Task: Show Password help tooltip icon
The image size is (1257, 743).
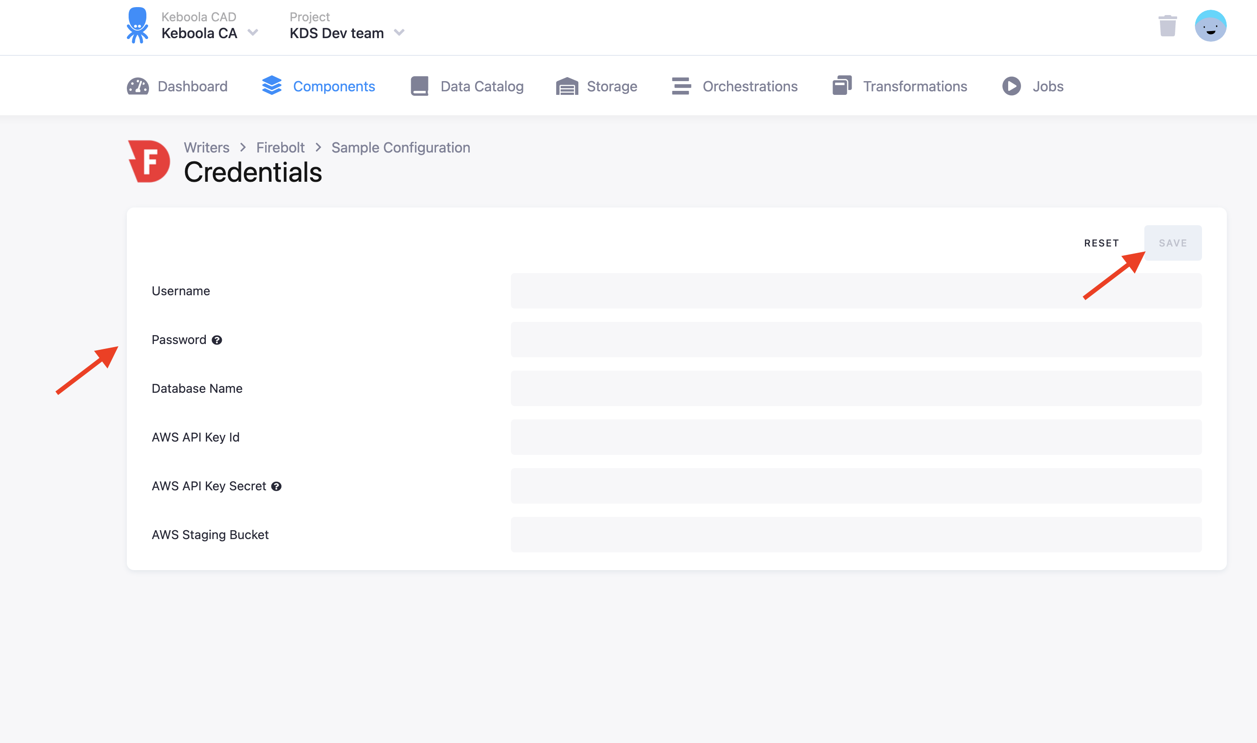Action: point(217,340)
